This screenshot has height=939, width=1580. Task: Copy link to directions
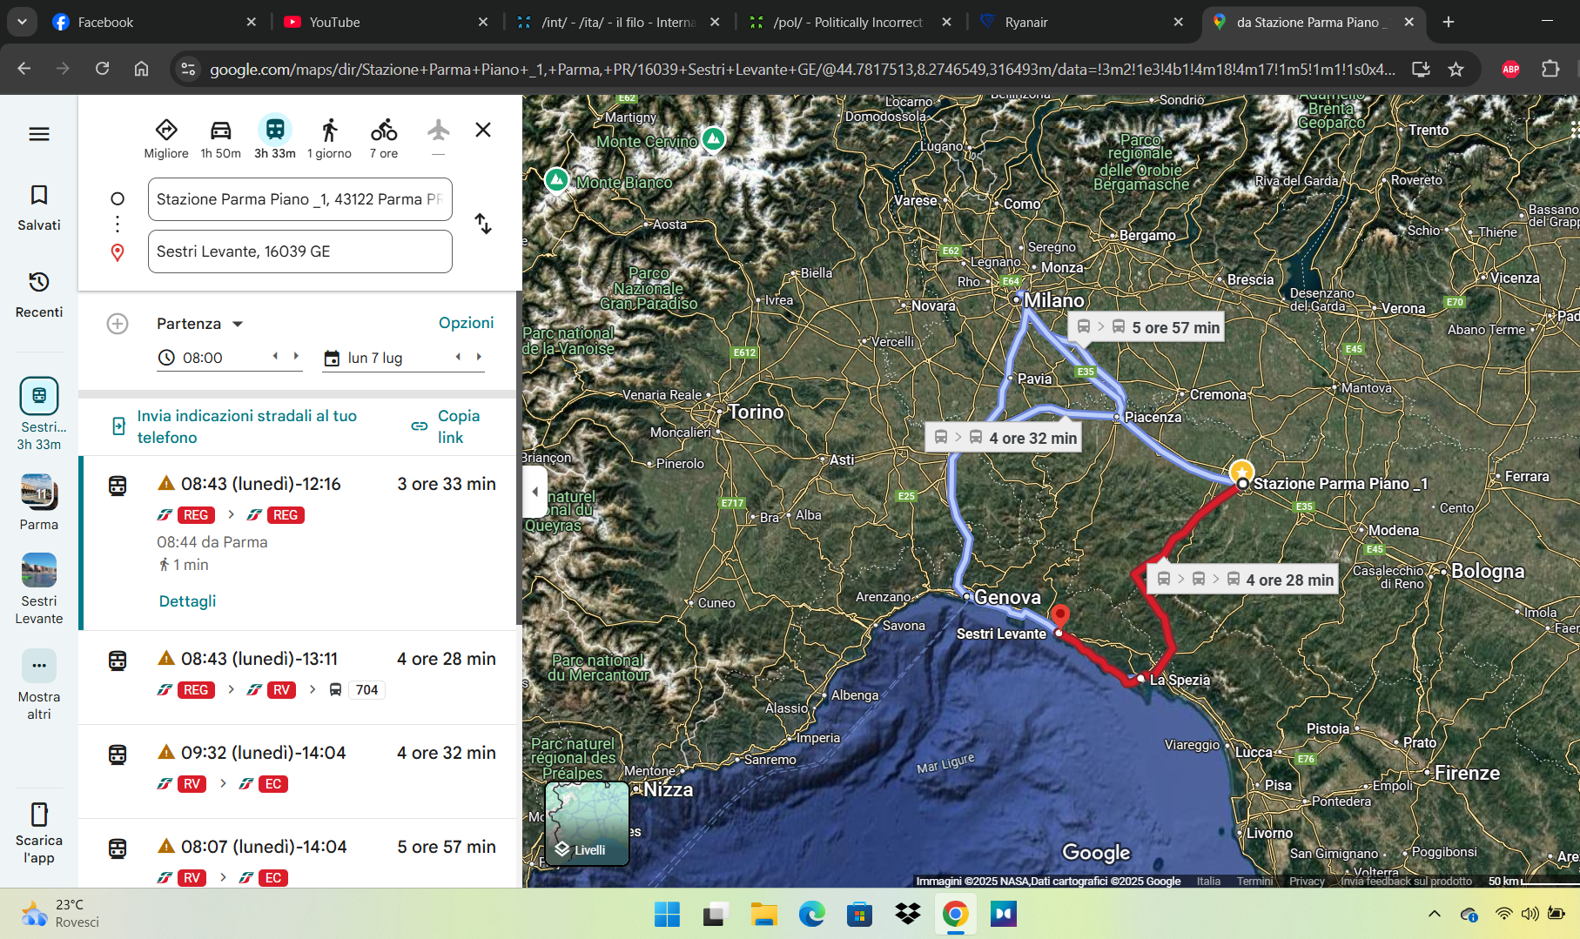tap(448, 426)
